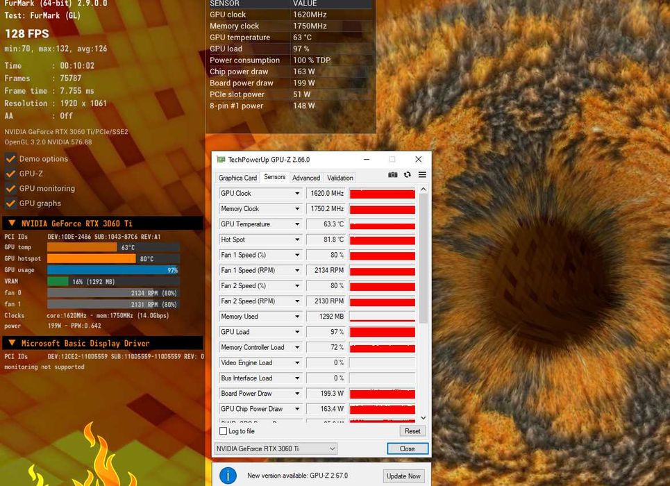Open the Fan 1 Speed (%) dropdown

pos(297,255)
